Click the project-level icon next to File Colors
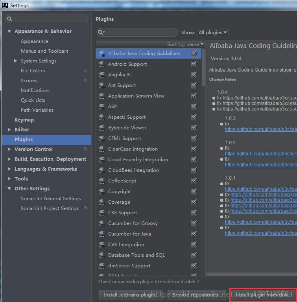 [86, 71]
